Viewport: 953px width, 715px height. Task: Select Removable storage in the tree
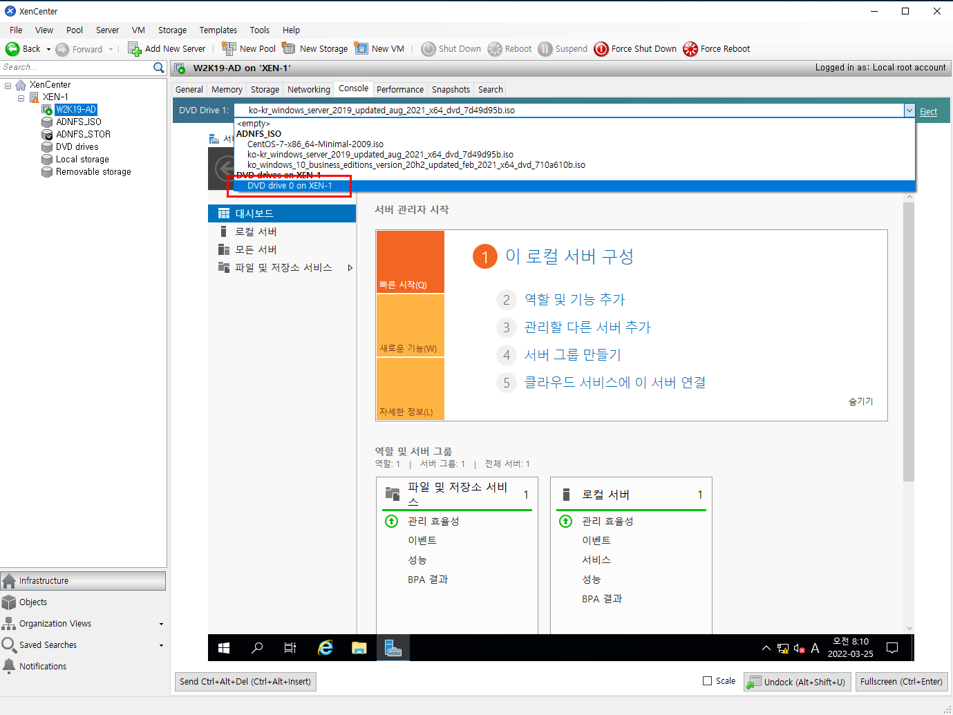93,171
